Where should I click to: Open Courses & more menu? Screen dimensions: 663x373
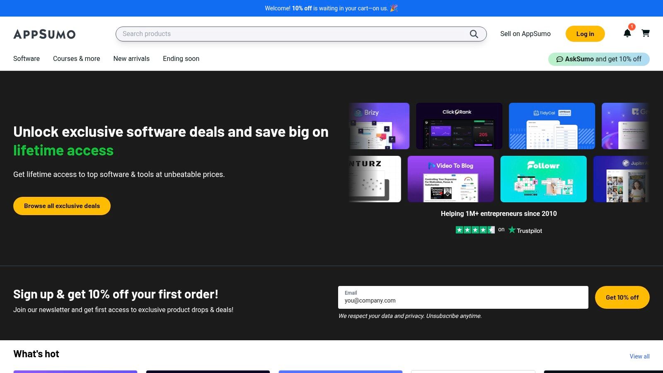click(x=77, y=58)
